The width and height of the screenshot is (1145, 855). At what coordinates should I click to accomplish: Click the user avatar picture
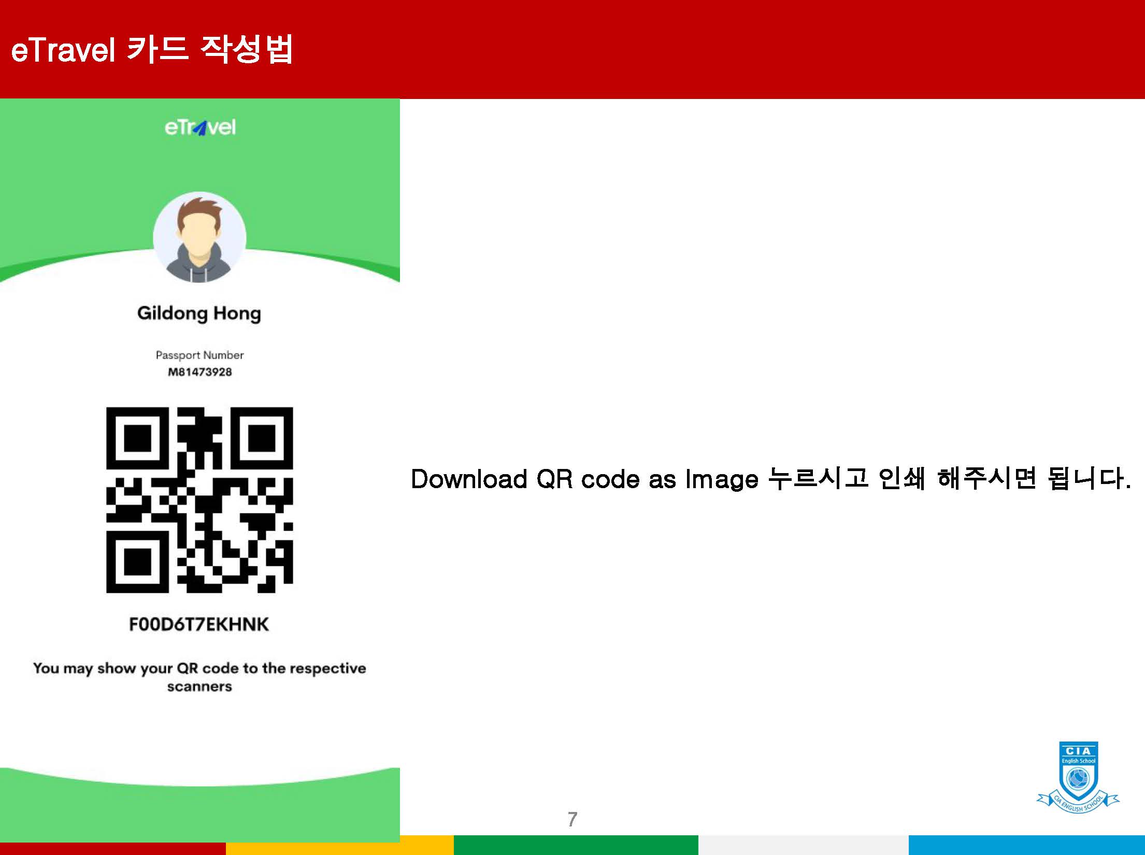coord(199,238)
